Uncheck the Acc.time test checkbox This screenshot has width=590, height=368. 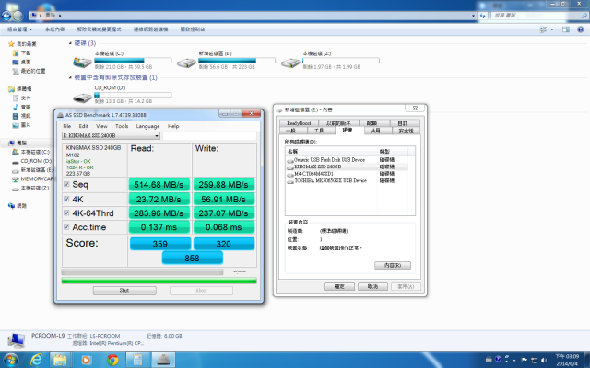point(66,227)
